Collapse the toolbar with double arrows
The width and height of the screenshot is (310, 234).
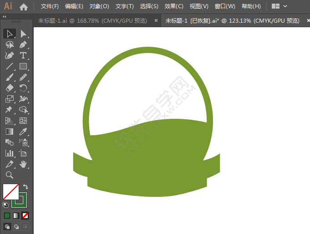(5, 17)
